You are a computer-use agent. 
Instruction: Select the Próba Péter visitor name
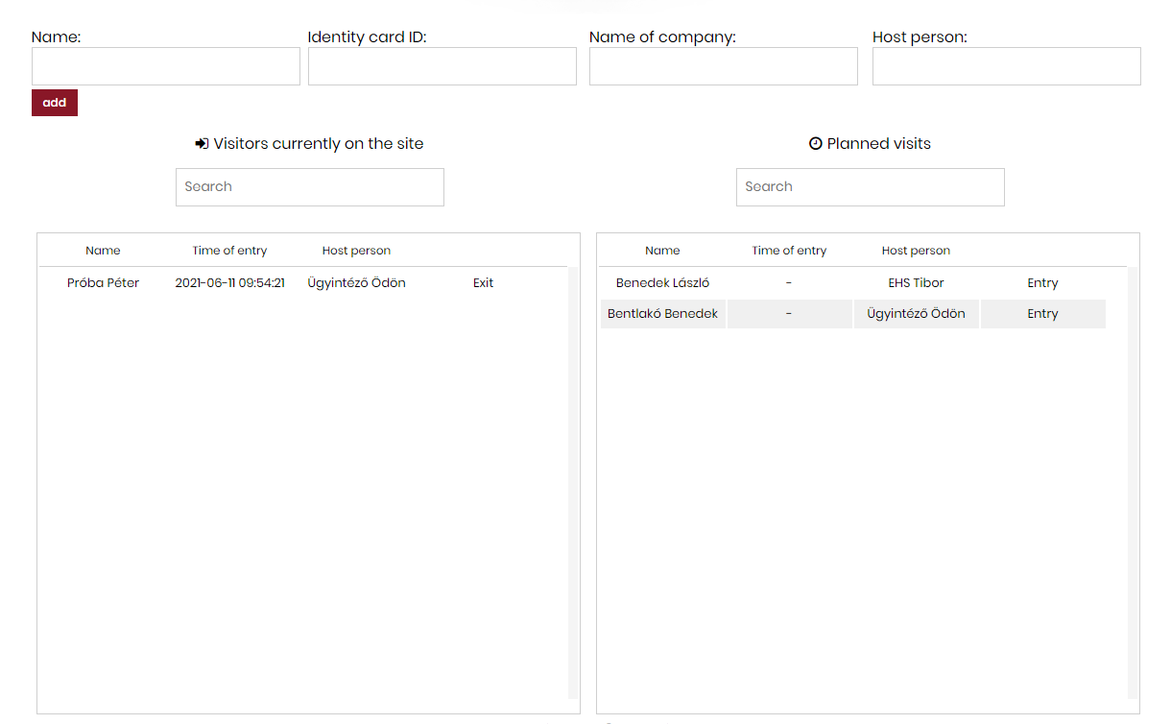(x=103, y=283)
